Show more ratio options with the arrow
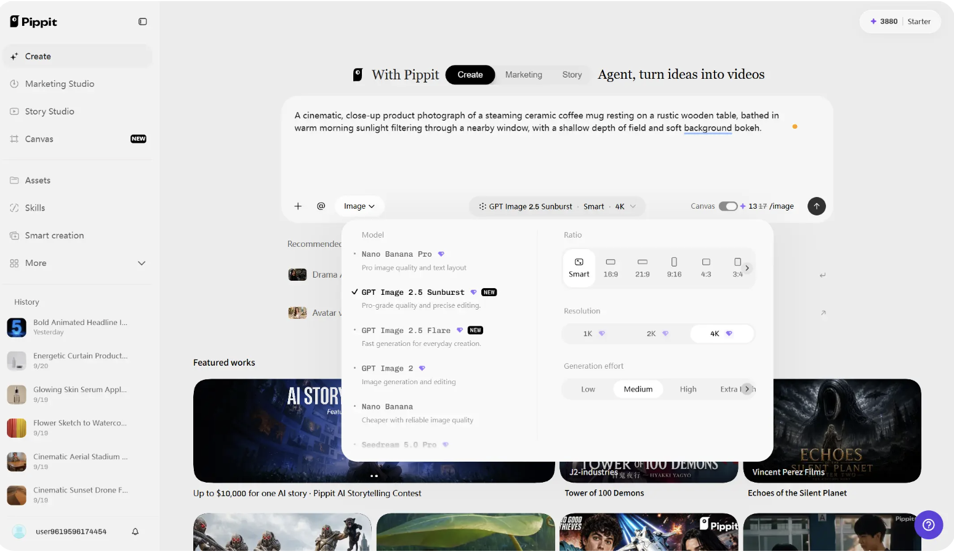Screen dimensions: 954x554 pos(747,268)
